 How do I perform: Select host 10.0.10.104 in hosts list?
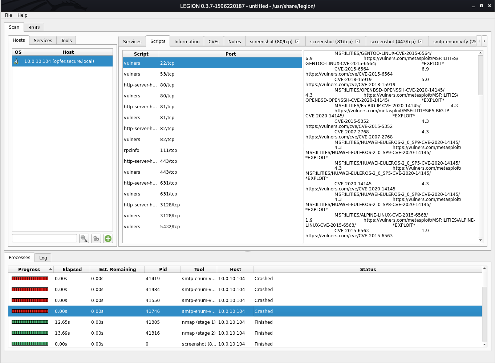click(x=59, y=61)
